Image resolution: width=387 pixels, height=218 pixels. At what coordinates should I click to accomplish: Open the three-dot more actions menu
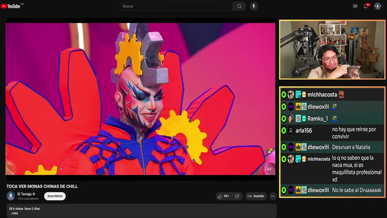pyautogui.click(x=273, y=196)
